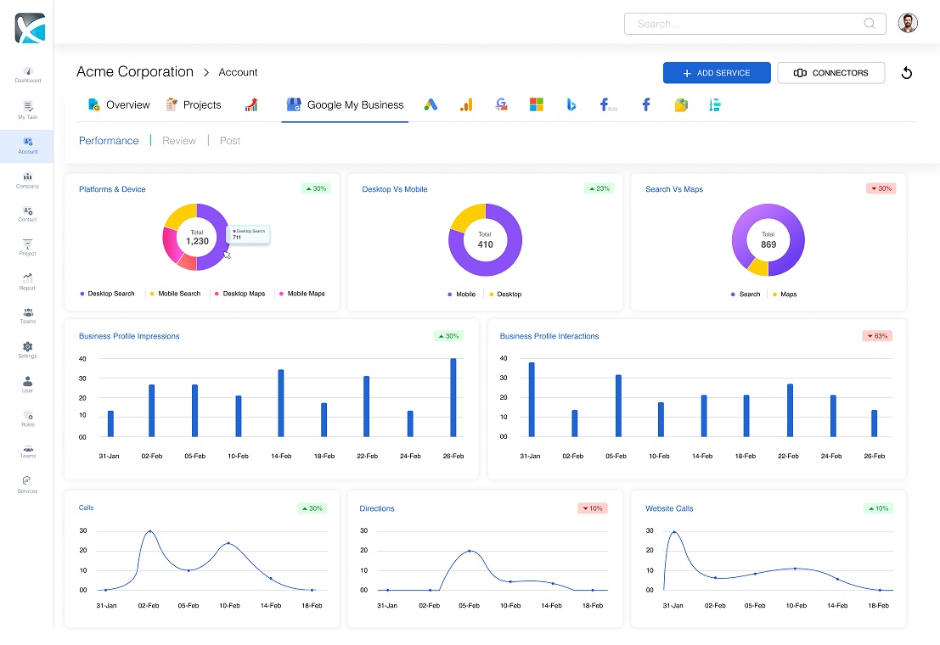Viewport: 940px width, 645px height.
Task: Open the Roles page from sidebar
Action: [27, 418]
